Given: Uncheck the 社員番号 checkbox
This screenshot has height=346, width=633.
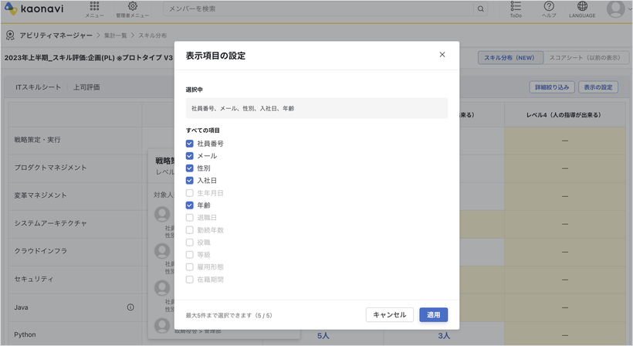Looking at the screenshot, I should 189,144.
